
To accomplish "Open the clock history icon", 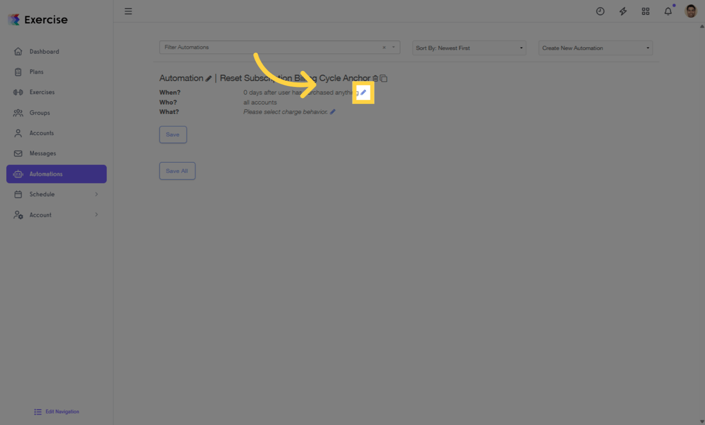I will point(600,11).
